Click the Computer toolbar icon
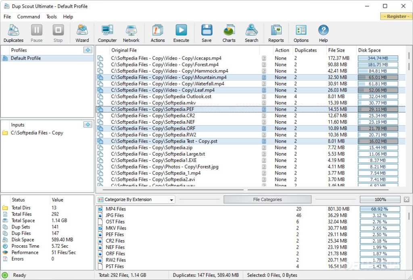The height and width of the screenshot is (280, 413). 107,33
